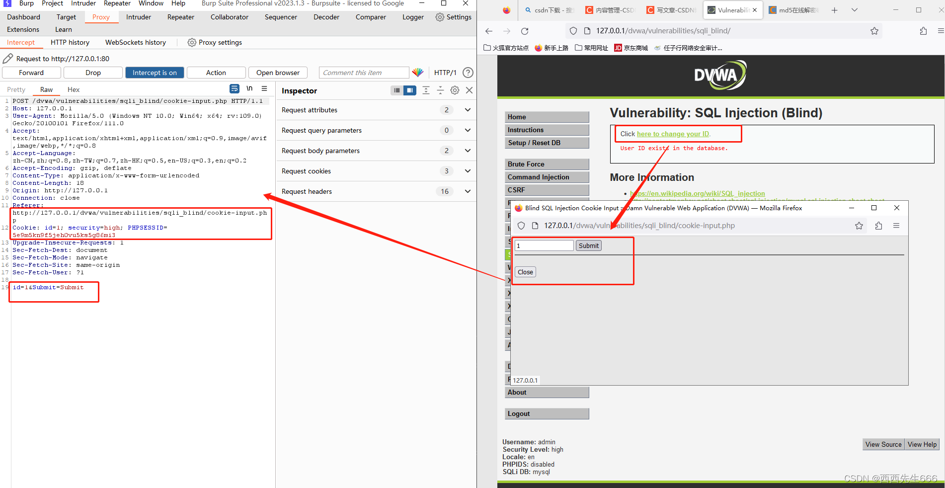Open popup window's extensions icon
Image resolution: width=945 pixels, height=488 pixels.
[x=878, y=226]
